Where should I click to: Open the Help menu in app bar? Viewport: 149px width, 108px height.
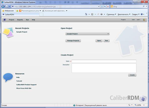coord(33,20)
